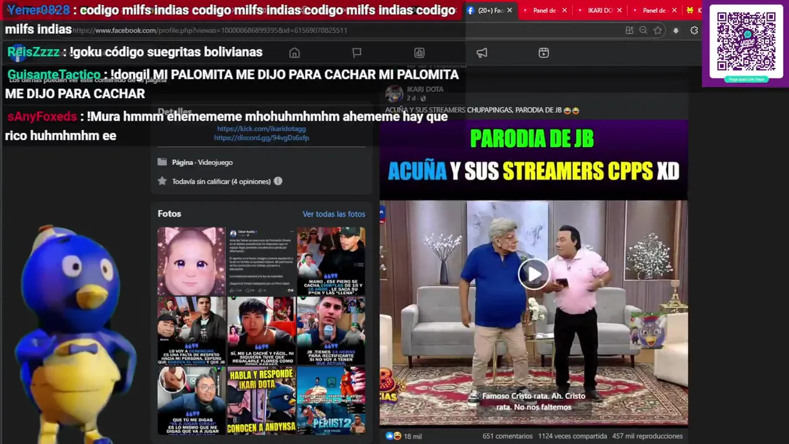Click the 2 d post timestamp

(x=411, y=99)
